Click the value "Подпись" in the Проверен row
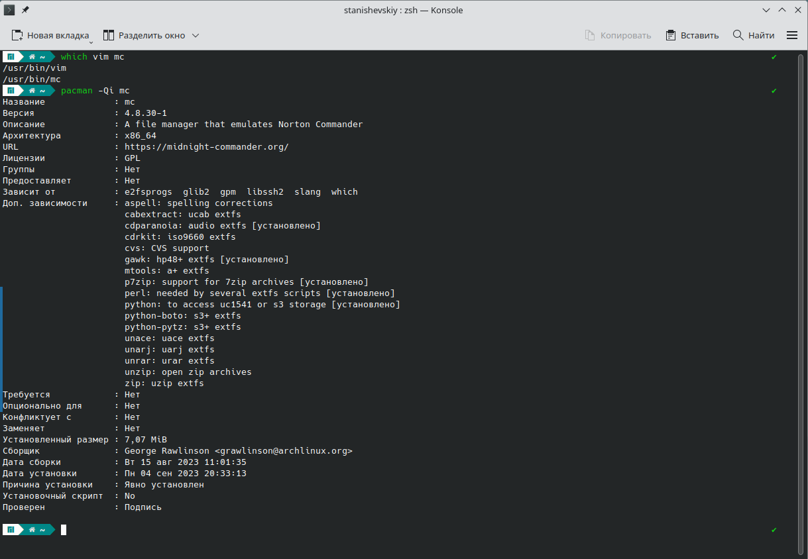This screenshot has height=559, width=808. coord(143,507)
